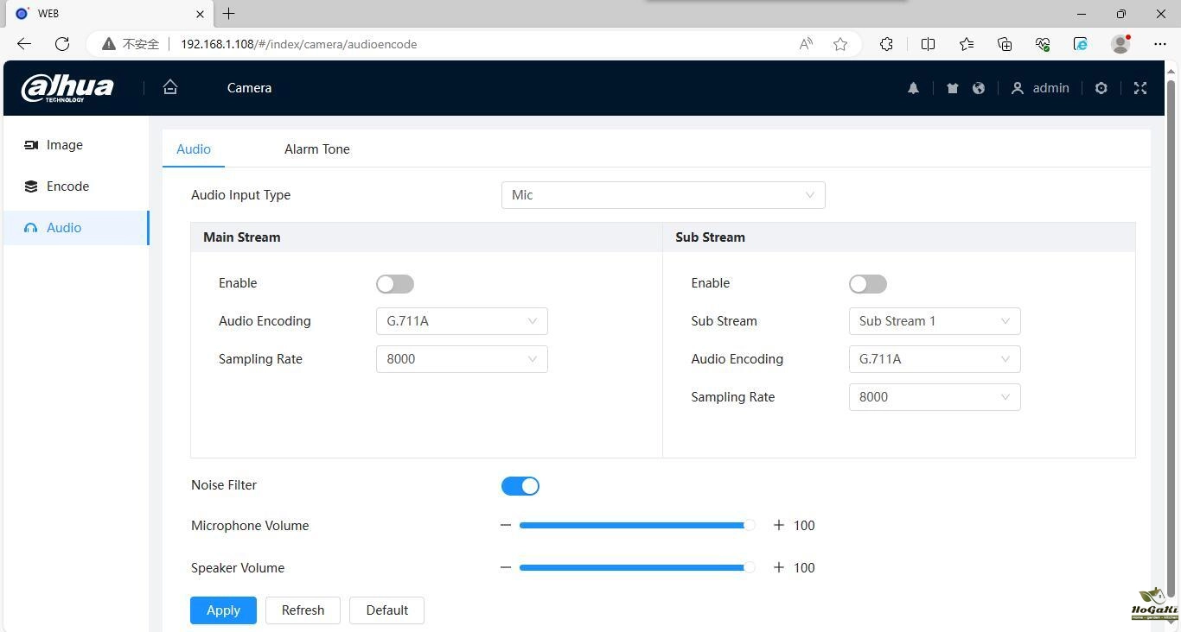1181x632 pixels.
Task: Click the Default button
Action: coord(386,610)
